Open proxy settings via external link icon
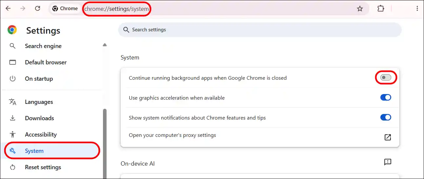424x179 pixels. point(388,137)
